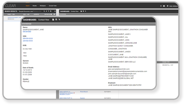192x108 pixels.
Task: Open the mail envelope icon in top bar
Action: coord(164,6)
